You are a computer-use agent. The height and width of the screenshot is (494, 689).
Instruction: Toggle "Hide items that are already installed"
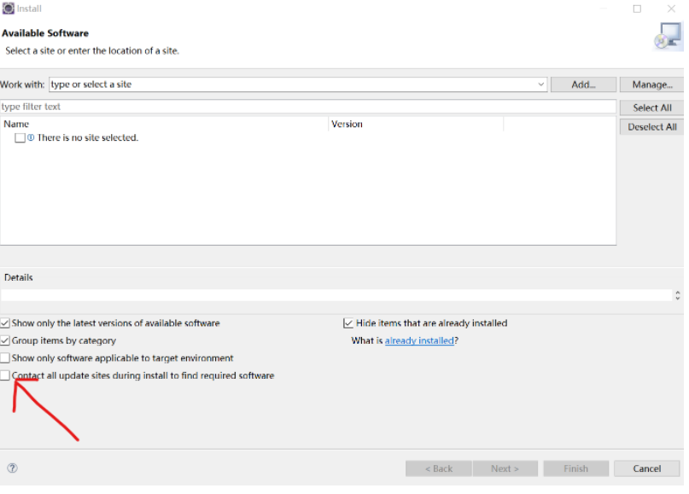click(348, 323)
